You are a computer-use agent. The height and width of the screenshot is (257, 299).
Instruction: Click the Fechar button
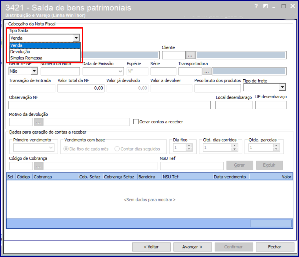tap(275, 247)
